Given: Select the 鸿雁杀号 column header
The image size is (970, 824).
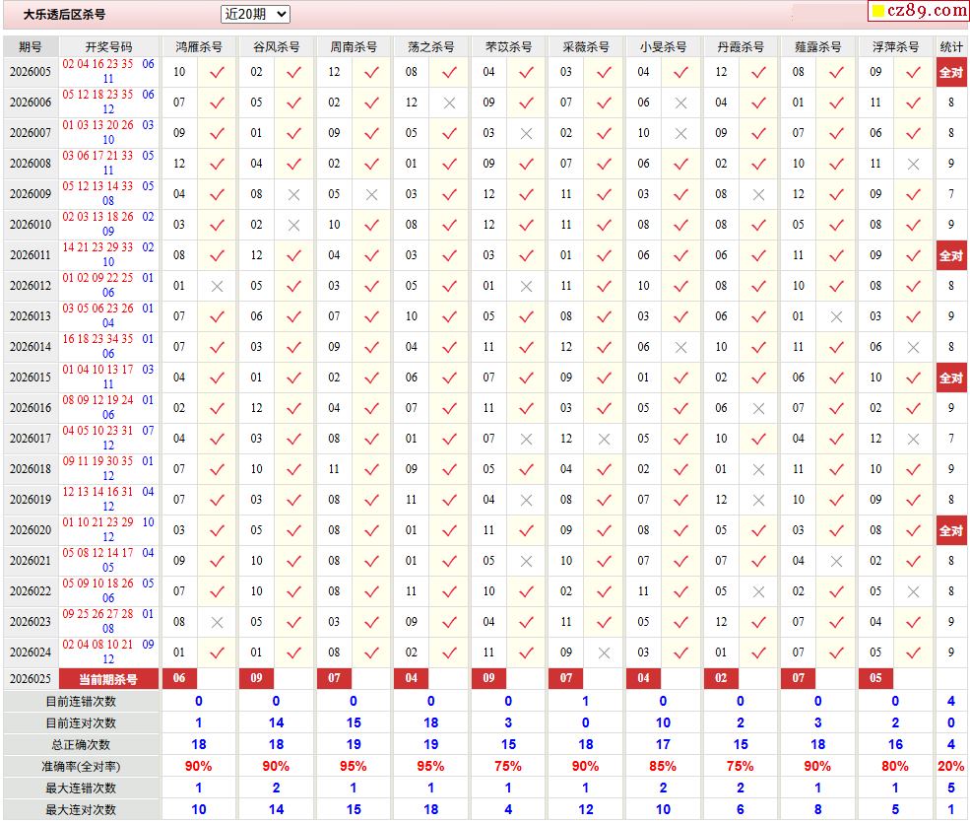Looking at the screenshot, I should tap(198, 47).
